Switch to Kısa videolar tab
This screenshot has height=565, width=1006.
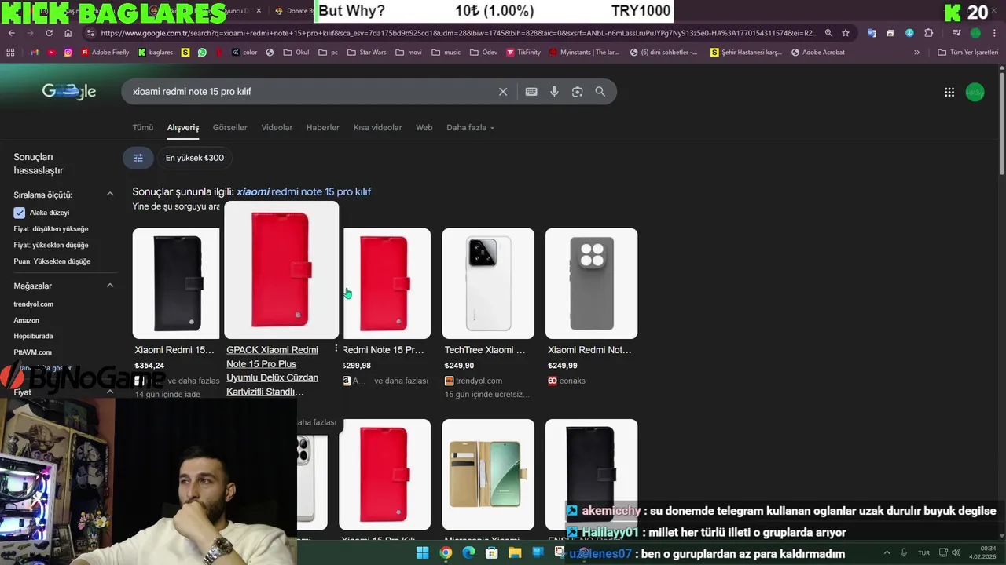[x=377, y=127]
